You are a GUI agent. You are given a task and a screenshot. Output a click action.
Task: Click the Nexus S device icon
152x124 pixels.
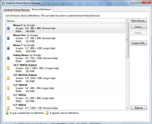tap(9, 28)
